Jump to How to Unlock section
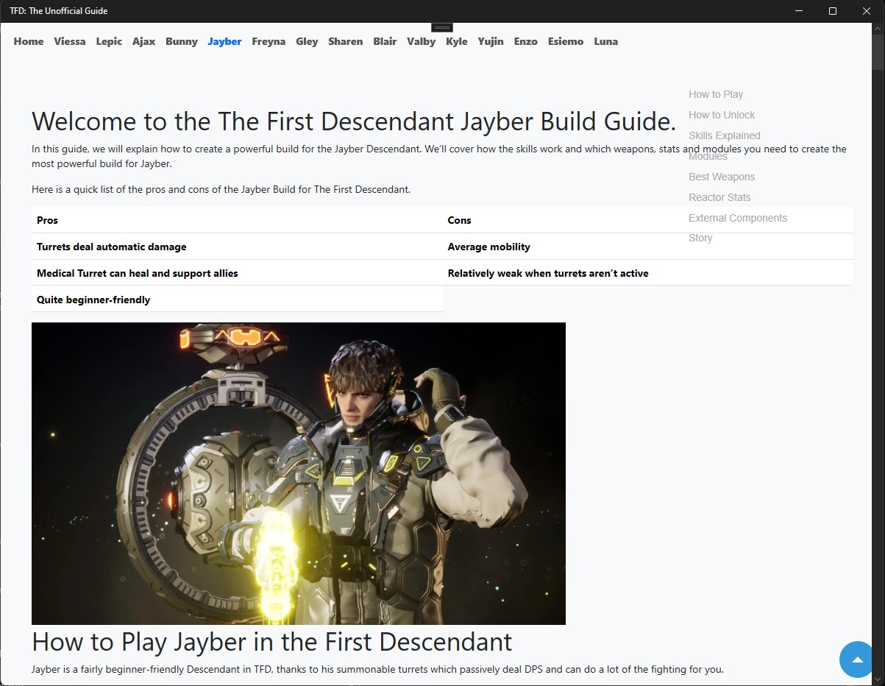 722,115
